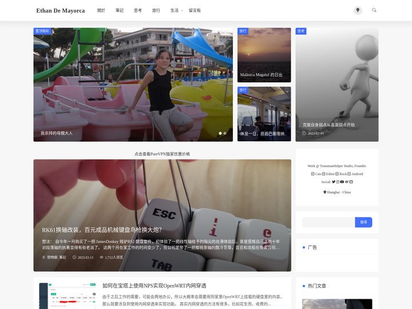Click the 置顶精彩 badge on the carousel
Viewport: 412px width, 309px height.
[42, 31]
